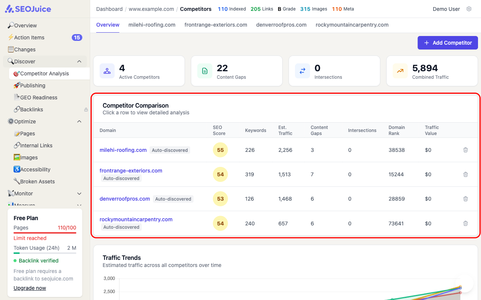Viewport: 481px width, 300px height.
Task: Open milehi-roofing.com domain link in table
Action: click(x=123, y=150)
